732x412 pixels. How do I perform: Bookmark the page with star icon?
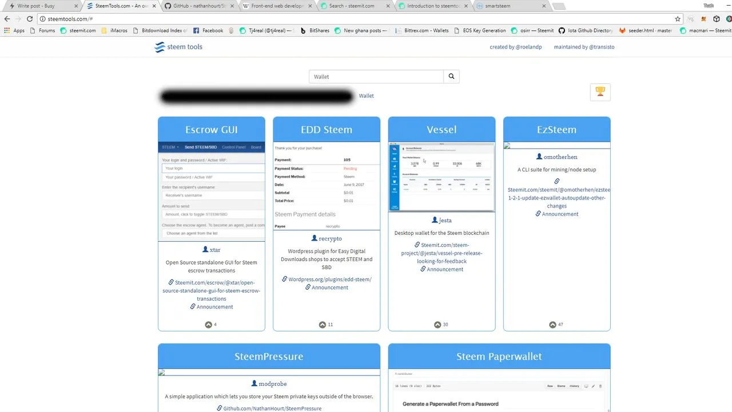coord(678,19)
